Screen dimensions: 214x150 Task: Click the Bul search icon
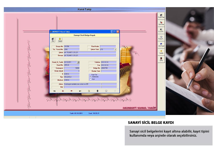click(53, 40)
